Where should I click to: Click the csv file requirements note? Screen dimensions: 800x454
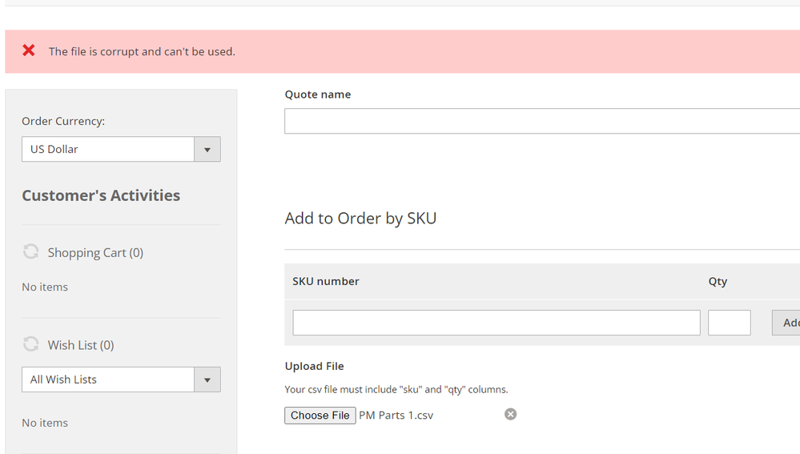pyautogui.click(x=396, y=390)
